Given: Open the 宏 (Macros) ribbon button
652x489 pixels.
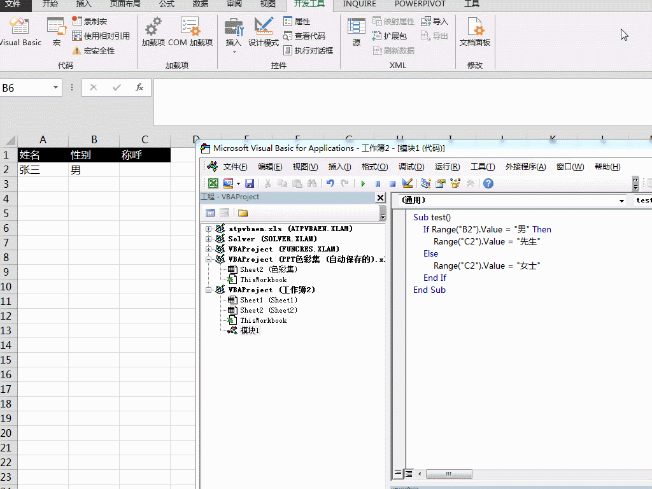Looking at the screenshot, I should pos(57,32).
